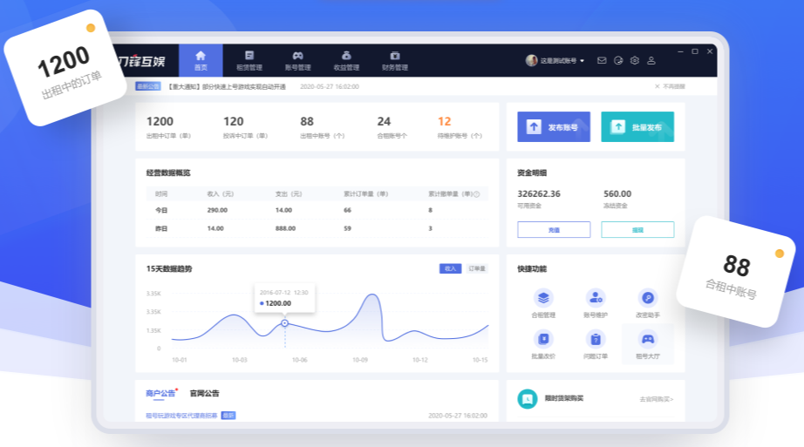Switch the trend chart to 订单量
Viewport: 804px width, 447px height.
[x=476, y=269]
